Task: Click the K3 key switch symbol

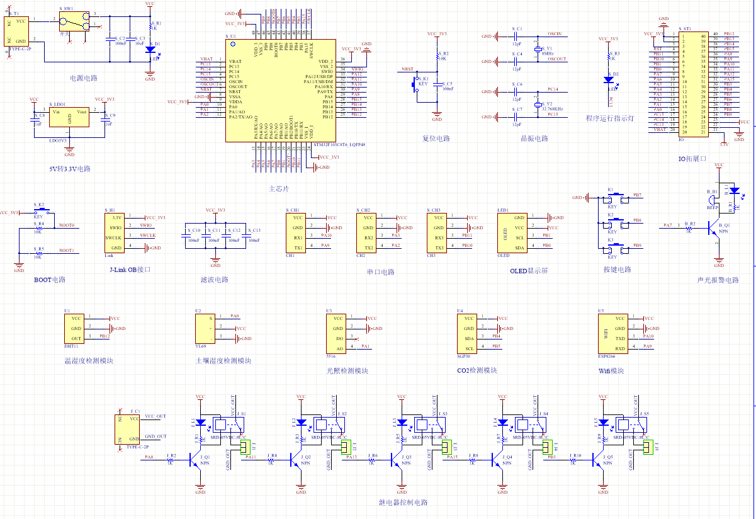Action: (616, 249)
